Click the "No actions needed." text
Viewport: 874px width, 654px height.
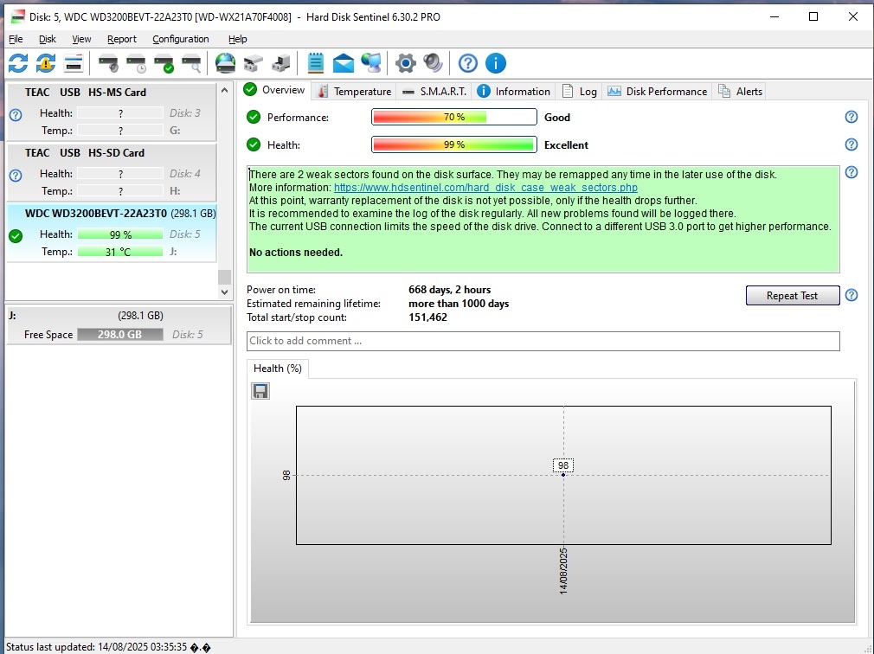pyautogui.click(x=296, y=253)
